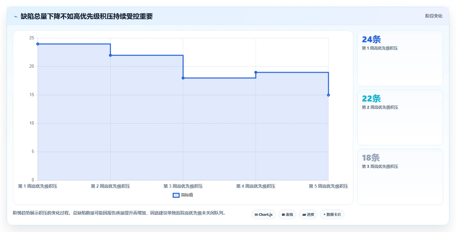Viewport: 456px width, 232px height.
Task: Click the axis label 第 1 周高优先级积压
Action: tap(38, 186)
